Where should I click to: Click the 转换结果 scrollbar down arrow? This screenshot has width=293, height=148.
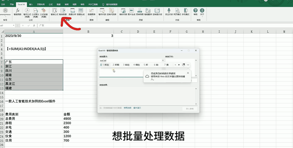(196, 104)
